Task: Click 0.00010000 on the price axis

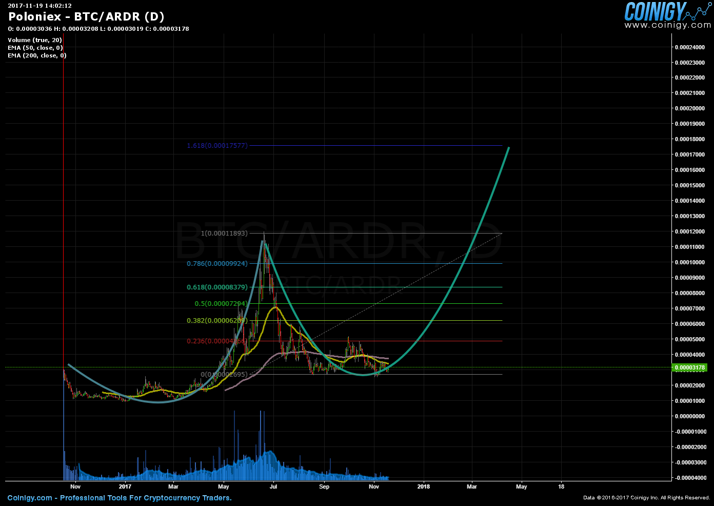Action: click(689, 262)
